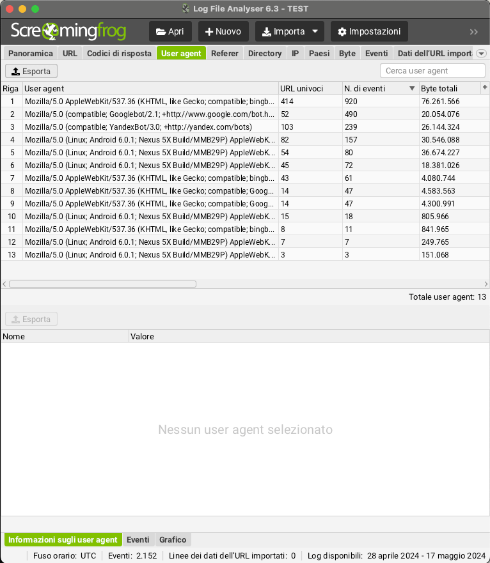The width and height of the screenshot is (490, 563).
Task: Expand the Importa dropdown arrow
Action: click(315, 31)
